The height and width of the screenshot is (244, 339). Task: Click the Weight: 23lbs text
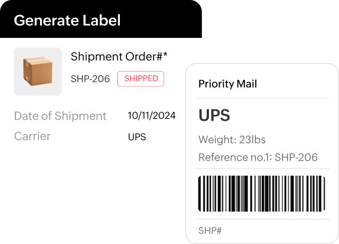232,140
